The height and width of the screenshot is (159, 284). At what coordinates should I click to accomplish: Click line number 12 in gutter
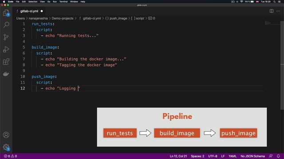coord(23,88)
